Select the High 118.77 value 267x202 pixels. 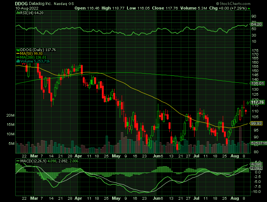point(113,8)
